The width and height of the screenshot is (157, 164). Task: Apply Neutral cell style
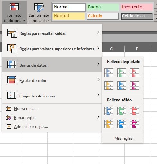coord(69,16)
